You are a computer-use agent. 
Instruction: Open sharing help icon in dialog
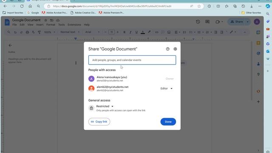coord(167,49)
